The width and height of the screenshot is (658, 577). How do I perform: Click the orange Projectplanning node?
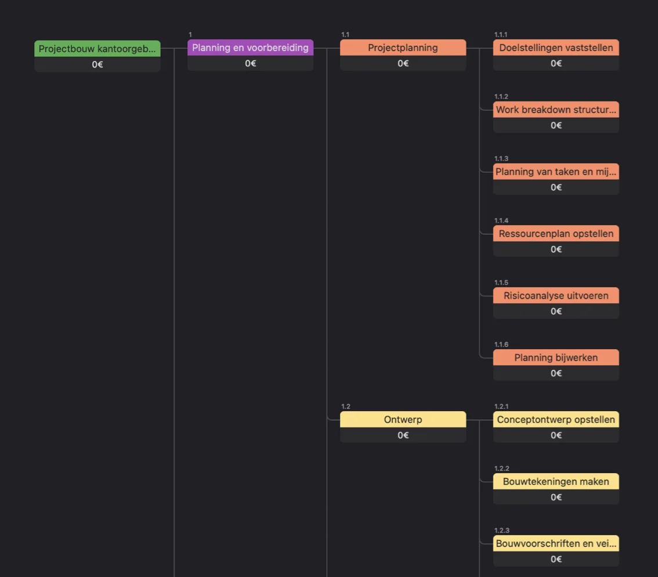pyautogui.click(x=403, y=48)
